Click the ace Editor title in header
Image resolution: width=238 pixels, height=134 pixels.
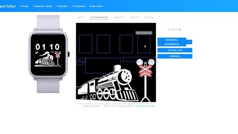(8, 6)
